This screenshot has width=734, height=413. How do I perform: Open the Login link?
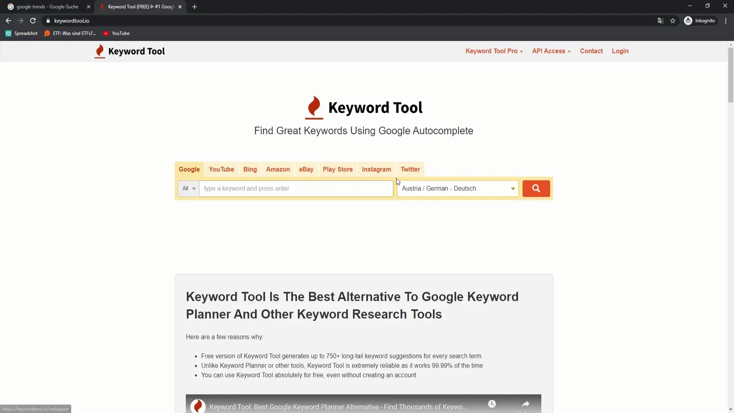620,51
